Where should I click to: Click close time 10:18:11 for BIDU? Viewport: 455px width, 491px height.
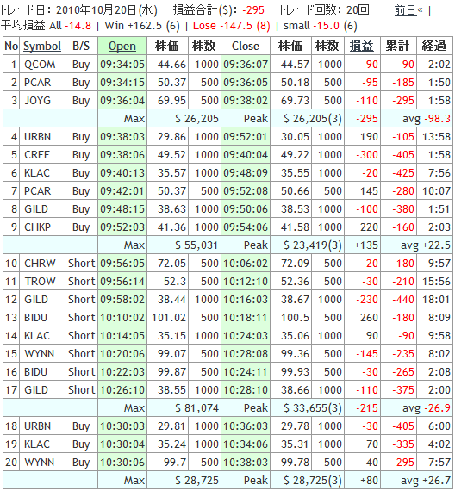[x=246, y=318]
